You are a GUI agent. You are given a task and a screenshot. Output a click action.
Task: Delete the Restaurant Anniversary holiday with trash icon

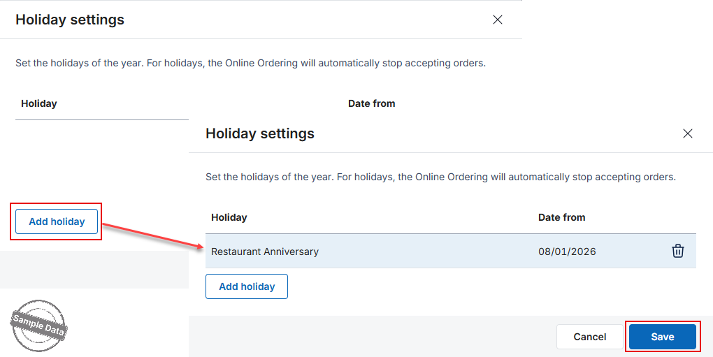click(x=677, y=251)
